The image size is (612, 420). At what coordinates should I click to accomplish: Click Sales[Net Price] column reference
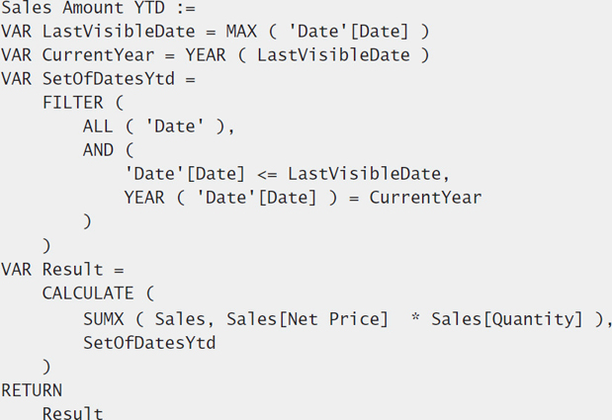click(x=307, y=319)
